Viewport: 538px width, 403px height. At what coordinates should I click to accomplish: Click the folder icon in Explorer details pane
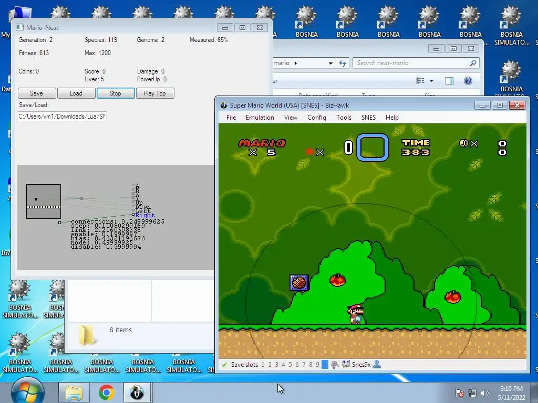pyautogui.click(x=87, y=335)
